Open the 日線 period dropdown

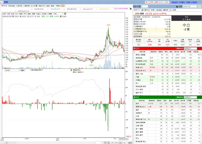[58, 14]
